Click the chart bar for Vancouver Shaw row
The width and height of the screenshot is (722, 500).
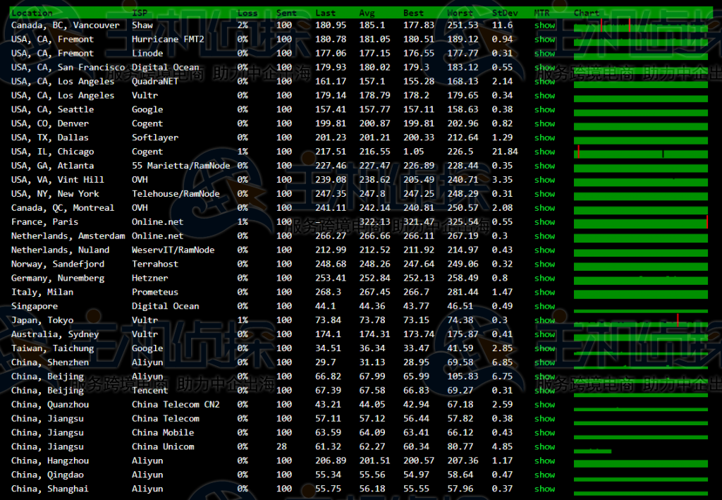[640, 27]
